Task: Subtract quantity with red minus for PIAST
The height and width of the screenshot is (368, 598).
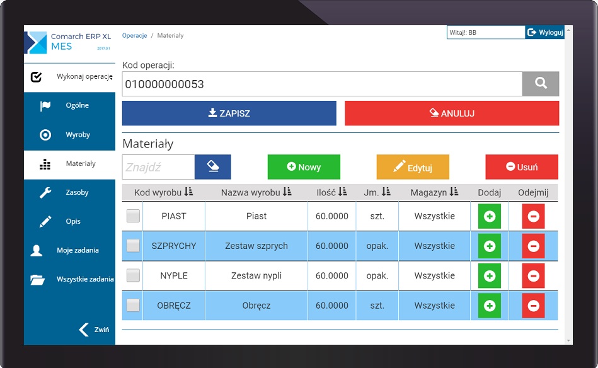Action: pyautogui.click(x=533, y=216)
